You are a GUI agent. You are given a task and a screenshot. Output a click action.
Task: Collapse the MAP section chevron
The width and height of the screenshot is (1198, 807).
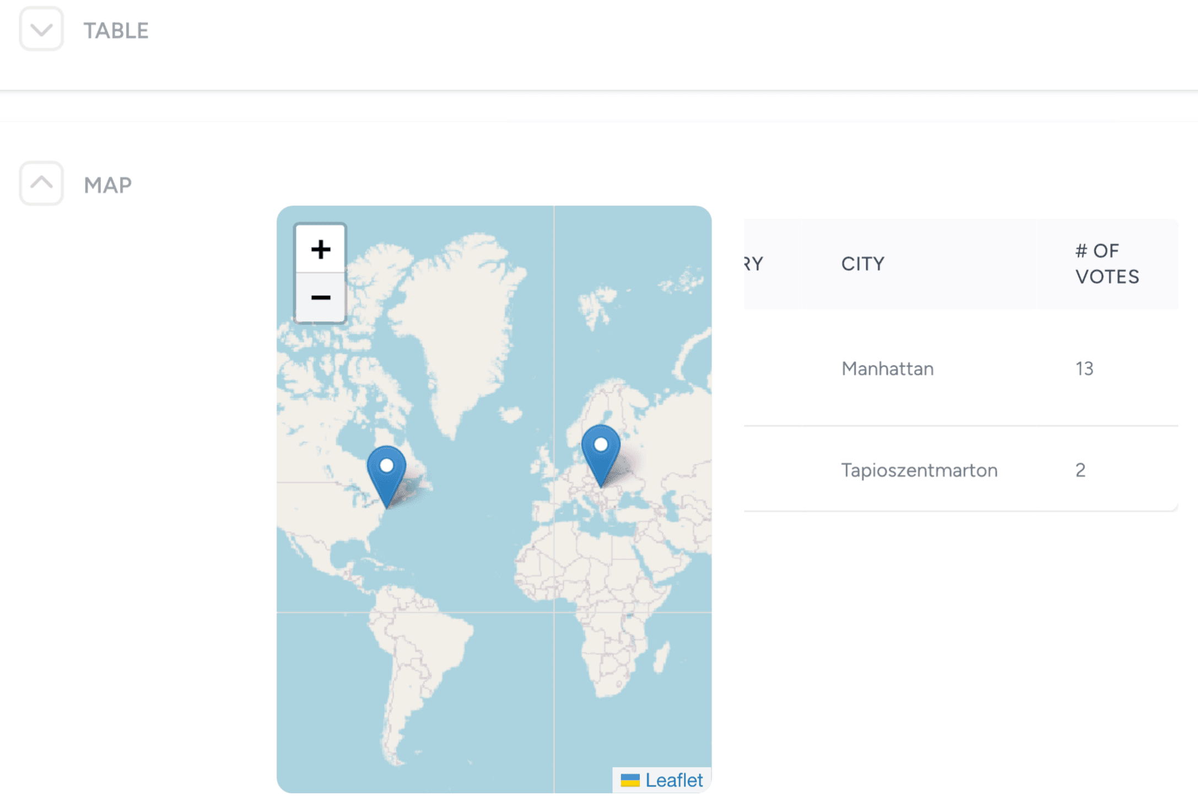click(x=41, y=184)
